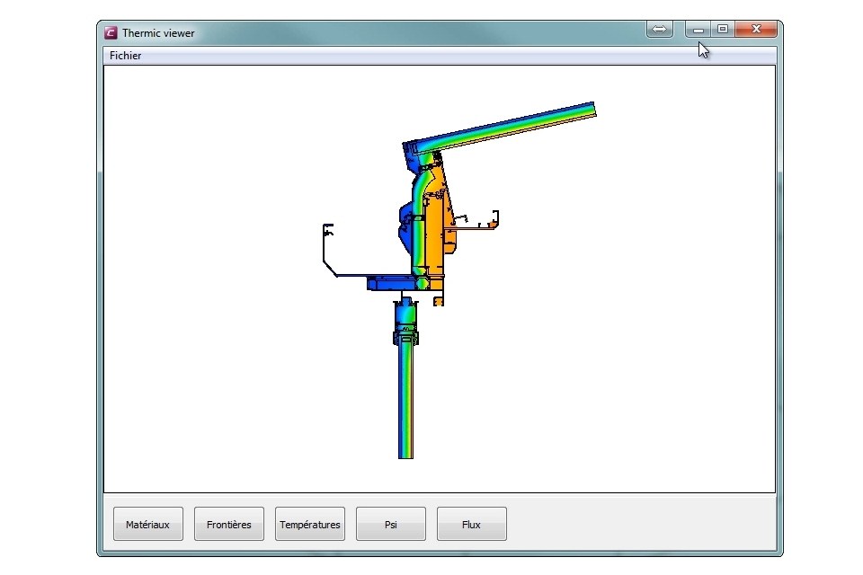Maximize the Thermic viewer window
Image resolution: width=863 pixels, height=575 pixels.
click(x=723, y=29)
